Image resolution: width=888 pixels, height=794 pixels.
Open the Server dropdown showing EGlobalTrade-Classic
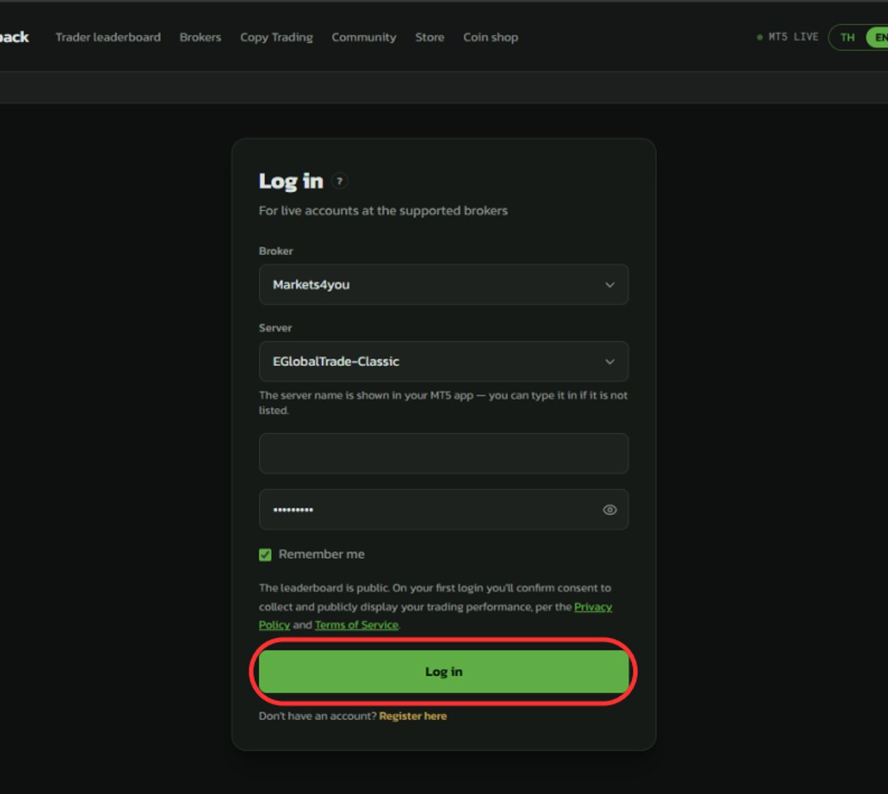[443, 362]
